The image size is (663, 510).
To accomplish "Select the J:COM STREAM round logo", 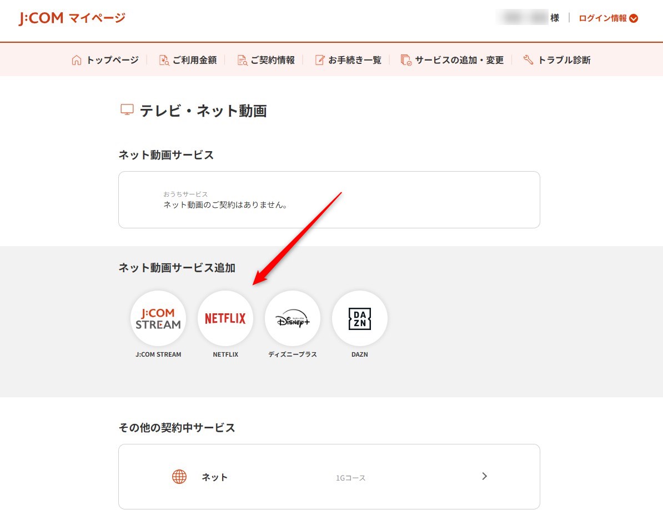I will point(158,318).
